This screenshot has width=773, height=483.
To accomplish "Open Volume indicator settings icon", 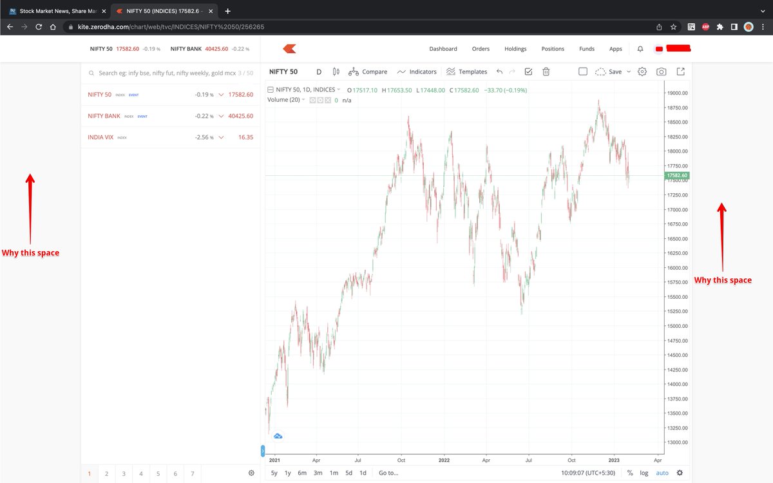I will pyautogui.click(x=320, y=100).
